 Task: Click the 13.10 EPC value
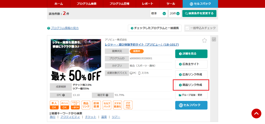tap(76, 95)
